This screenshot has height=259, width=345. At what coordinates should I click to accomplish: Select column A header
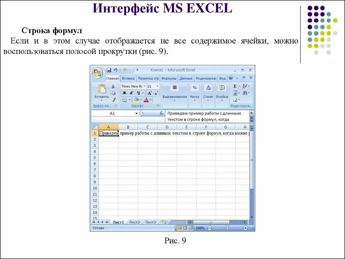tap(108, 127)
